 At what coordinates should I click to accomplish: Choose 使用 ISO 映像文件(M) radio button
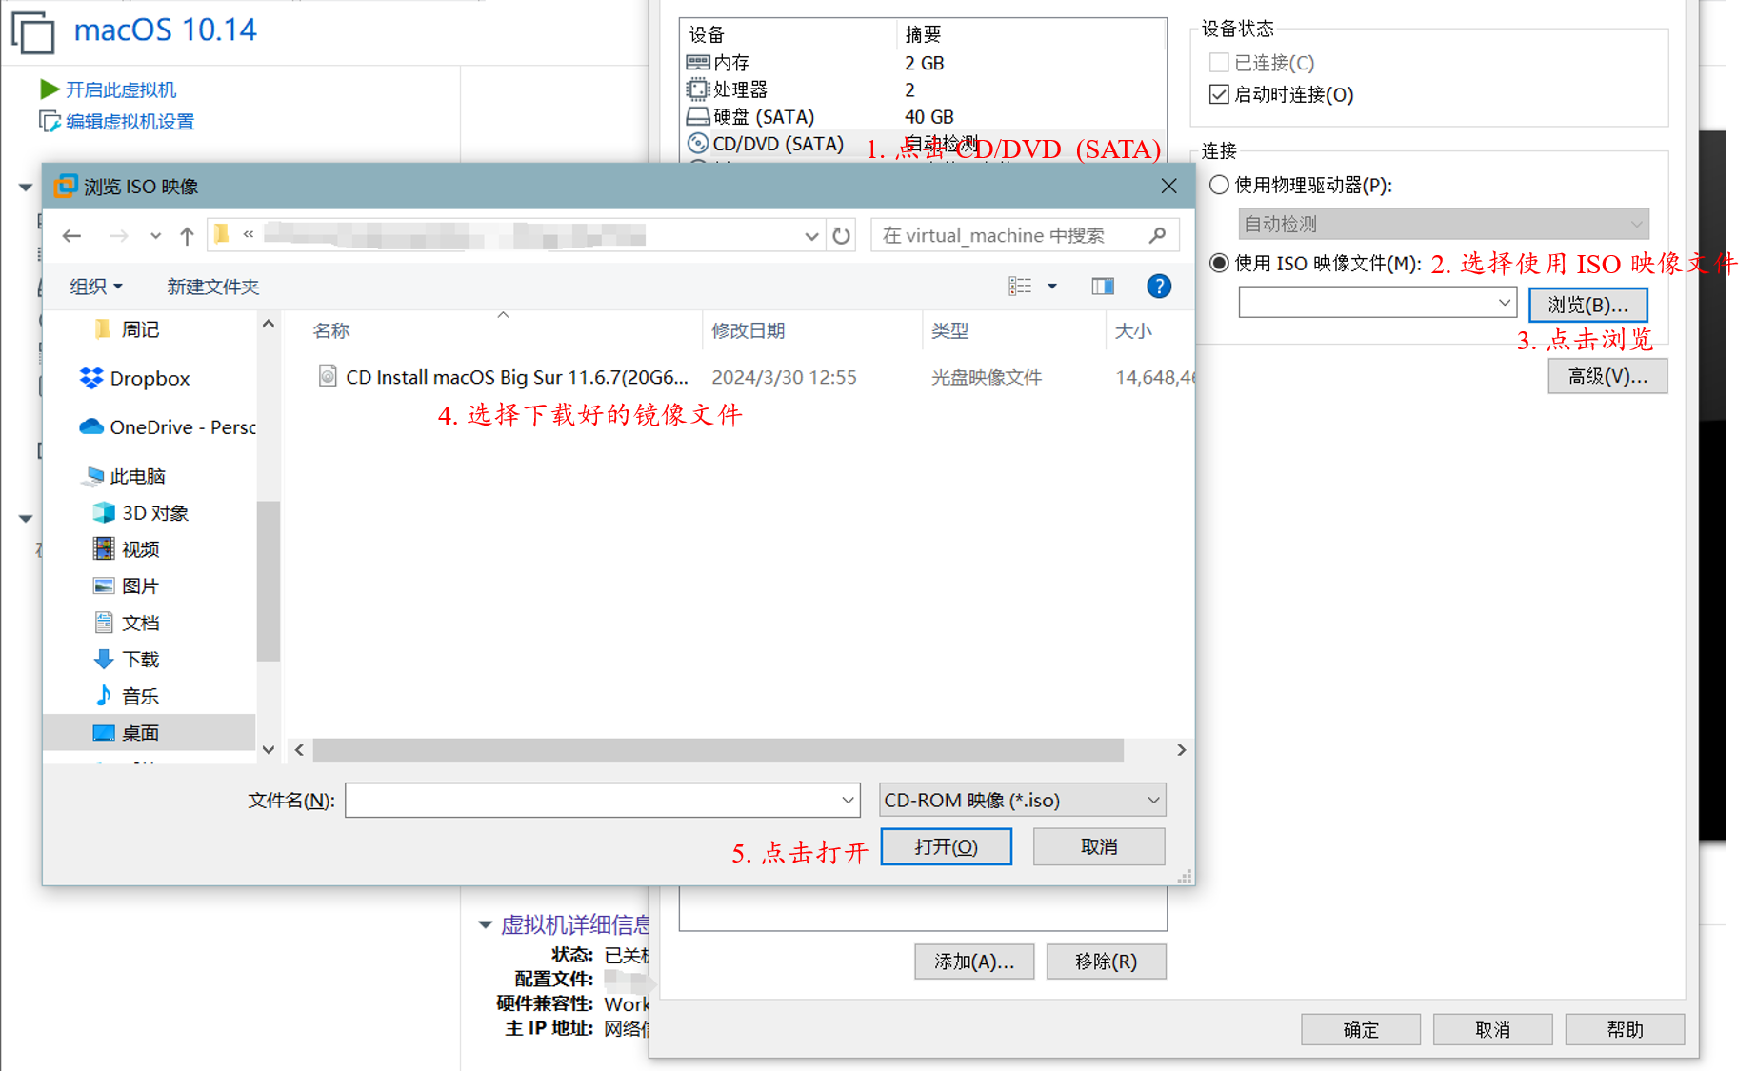pos(1219,263)
